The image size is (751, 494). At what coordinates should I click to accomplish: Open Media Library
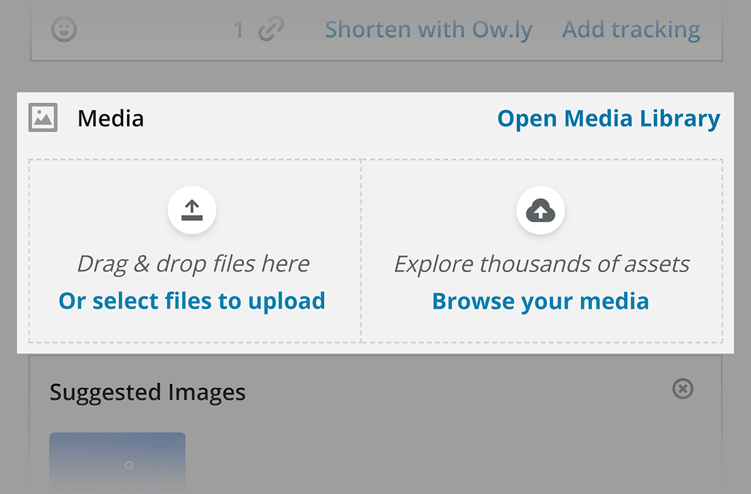coord(609,118)
